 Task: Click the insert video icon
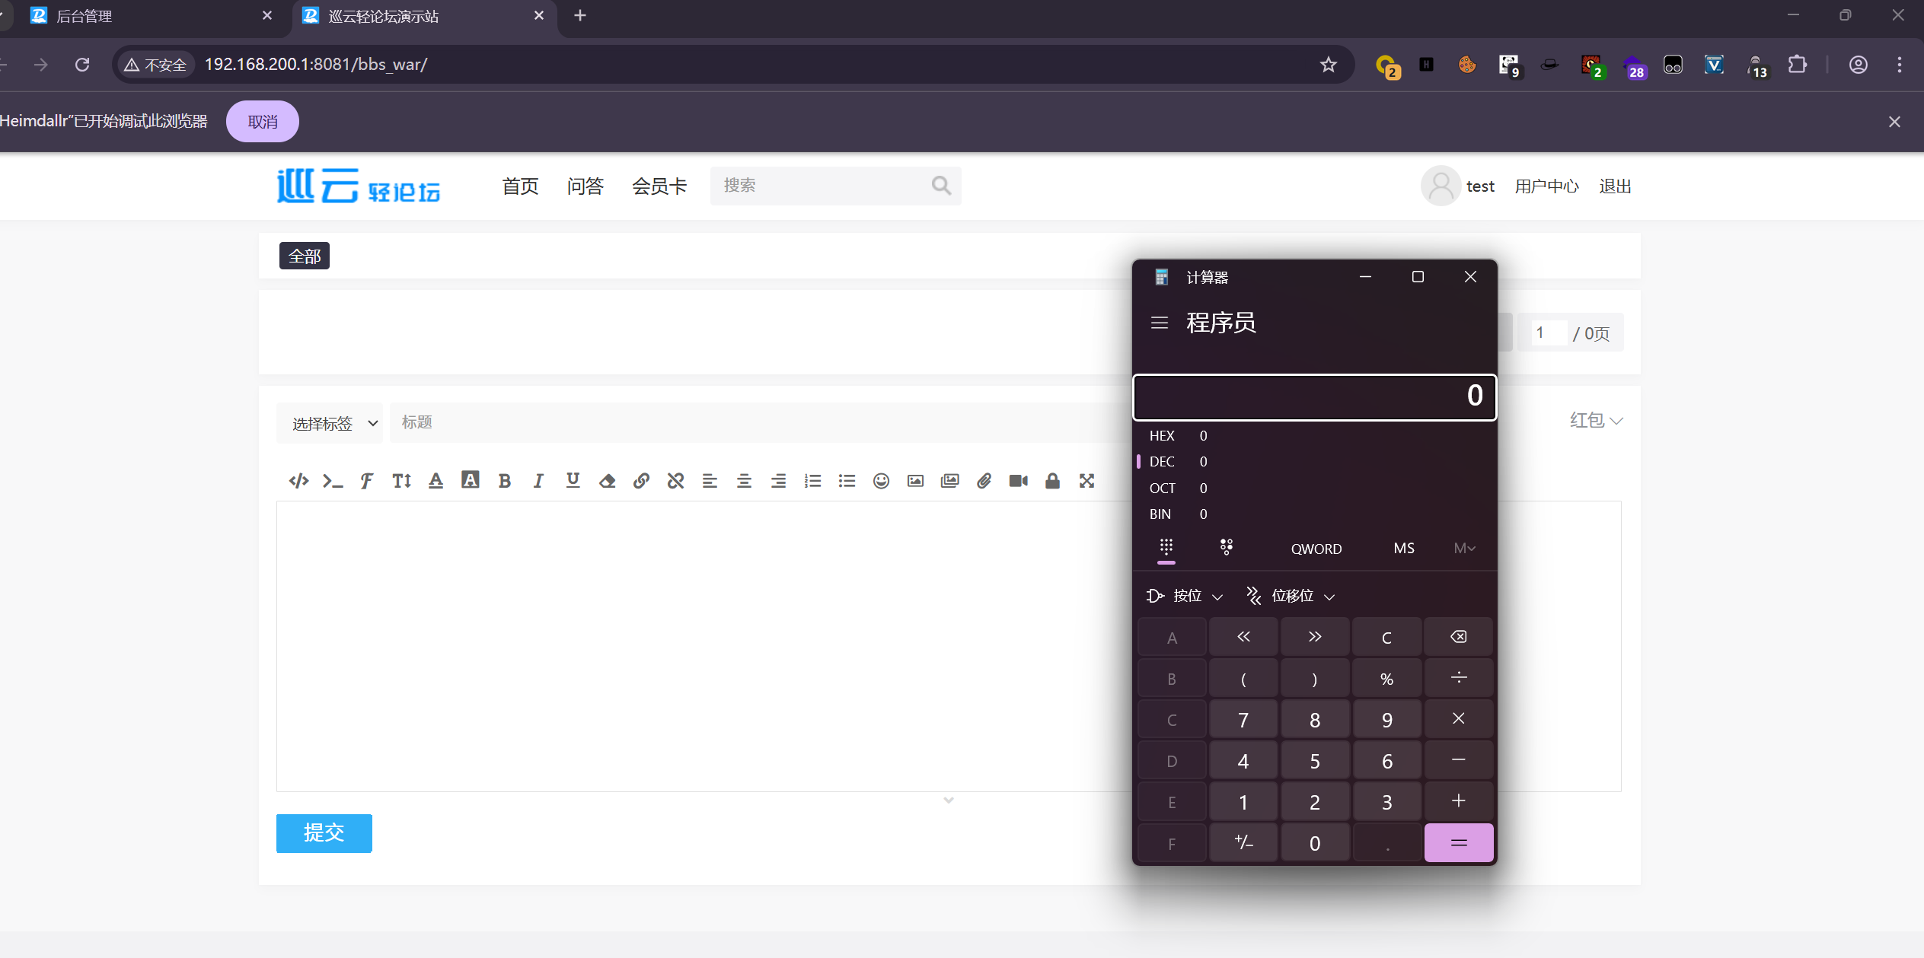[1018, 481]
